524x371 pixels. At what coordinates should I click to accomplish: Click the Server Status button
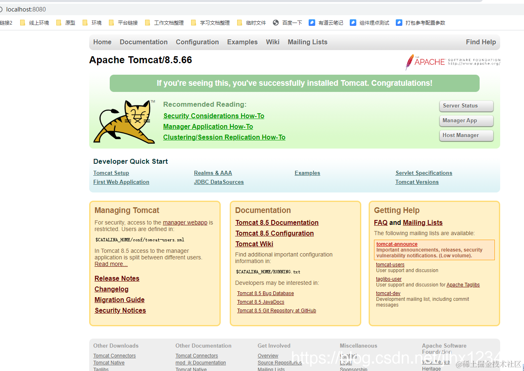point(466,106)
